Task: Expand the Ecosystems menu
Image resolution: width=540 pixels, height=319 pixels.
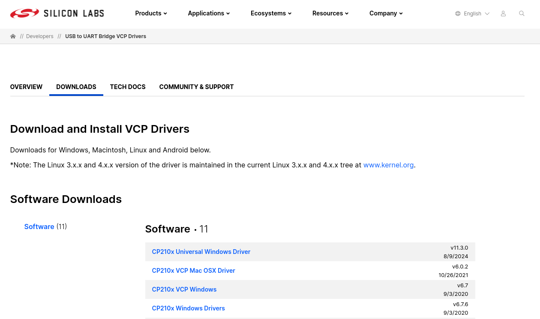Action: [x=271, y=13]
